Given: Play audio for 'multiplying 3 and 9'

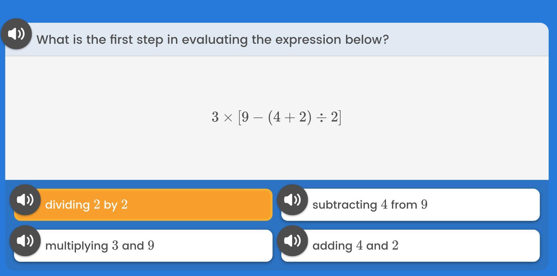Looking at the screenshot, I should coord(25,241).
